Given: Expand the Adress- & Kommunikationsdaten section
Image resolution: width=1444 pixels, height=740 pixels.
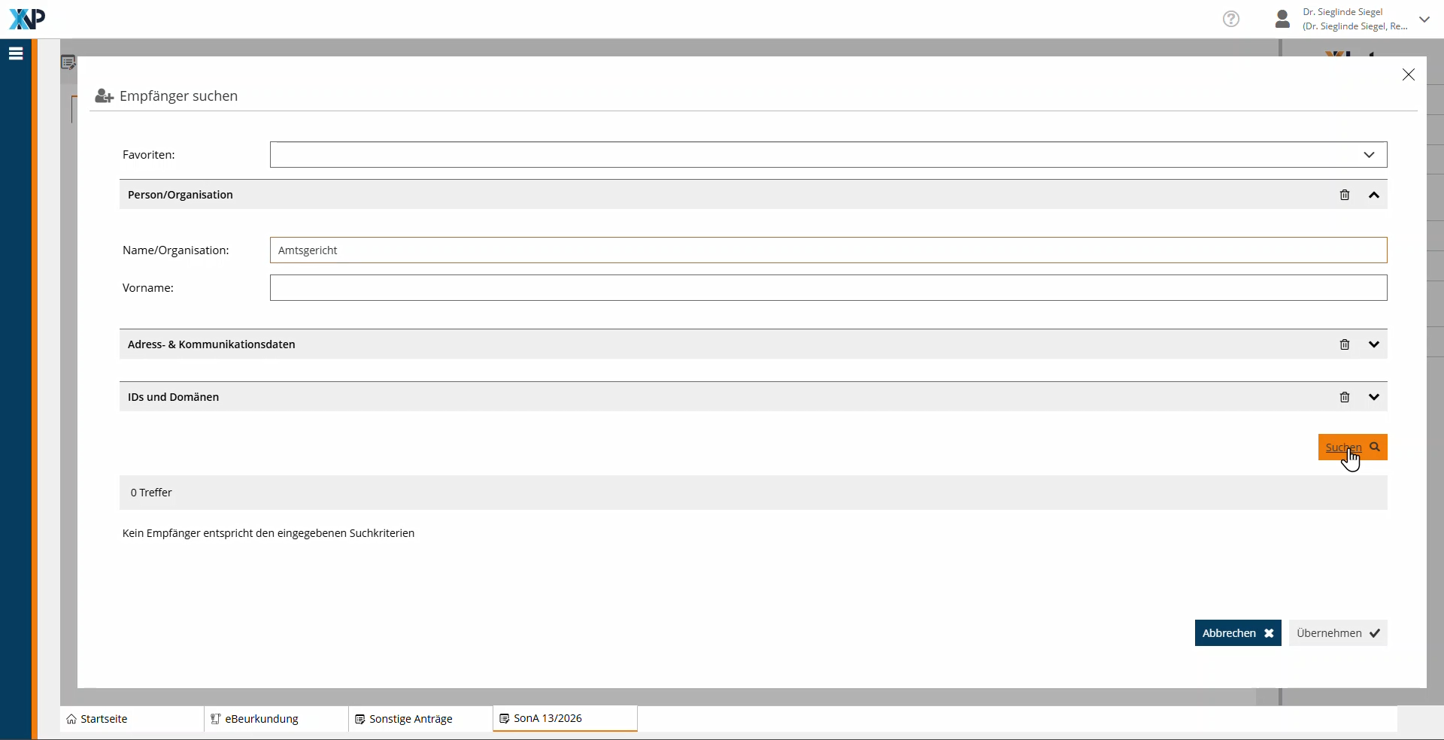Looking at the screenshot, I should 1374,344.
